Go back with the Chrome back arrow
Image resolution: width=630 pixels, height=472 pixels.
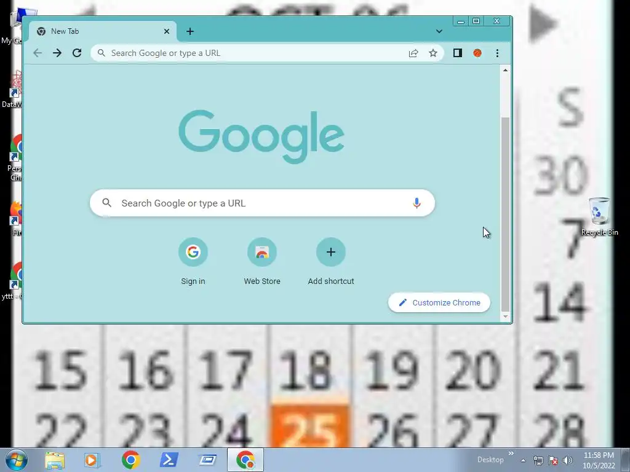tap(38, 53)
